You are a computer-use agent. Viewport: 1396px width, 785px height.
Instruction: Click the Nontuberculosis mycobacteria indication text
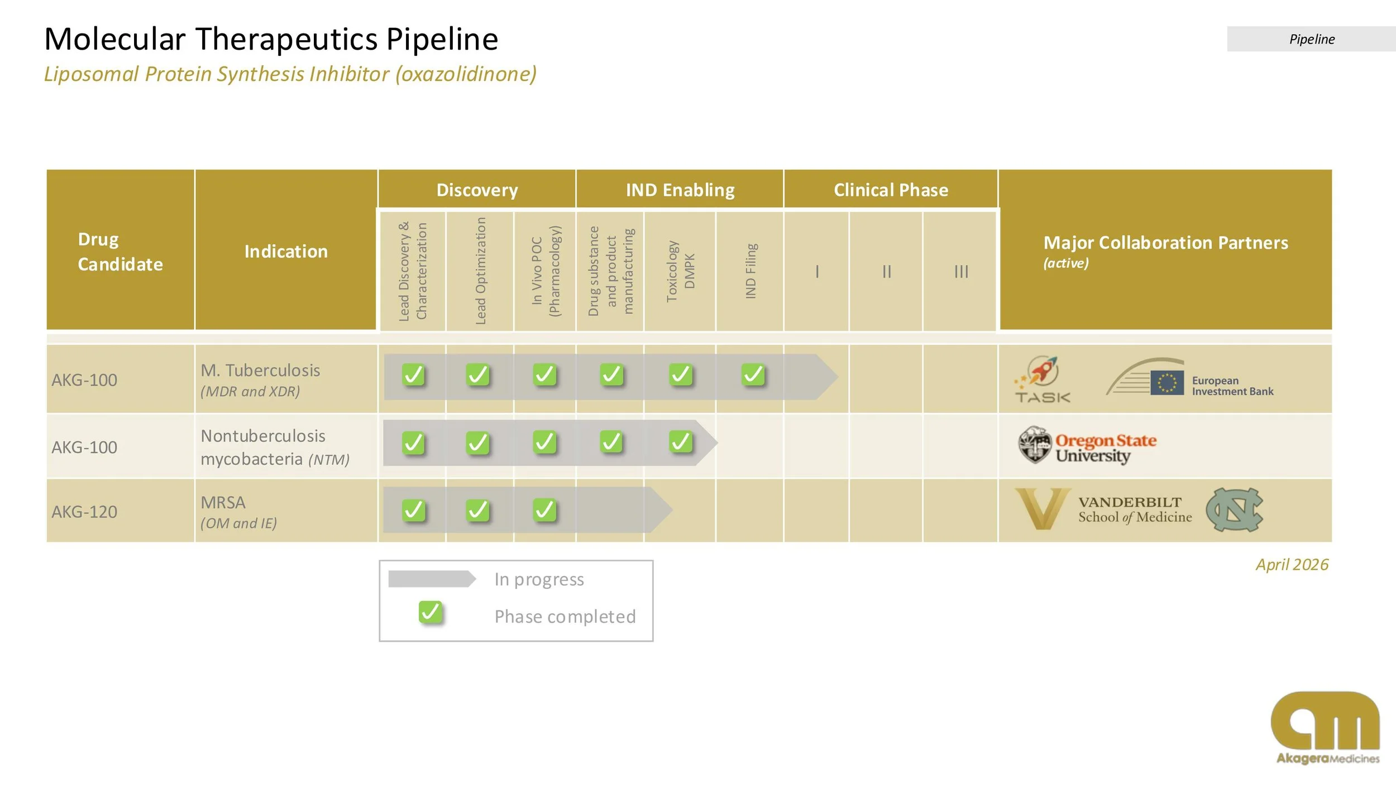[275, 447]
